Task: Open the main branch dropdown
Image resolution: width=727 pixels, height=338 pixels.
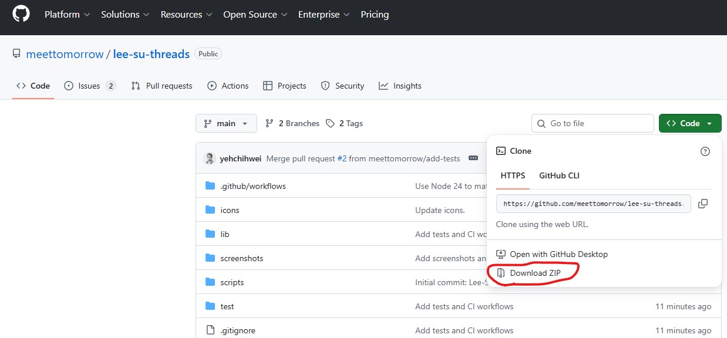Action: pyautogui.click(x=226, y=123)
